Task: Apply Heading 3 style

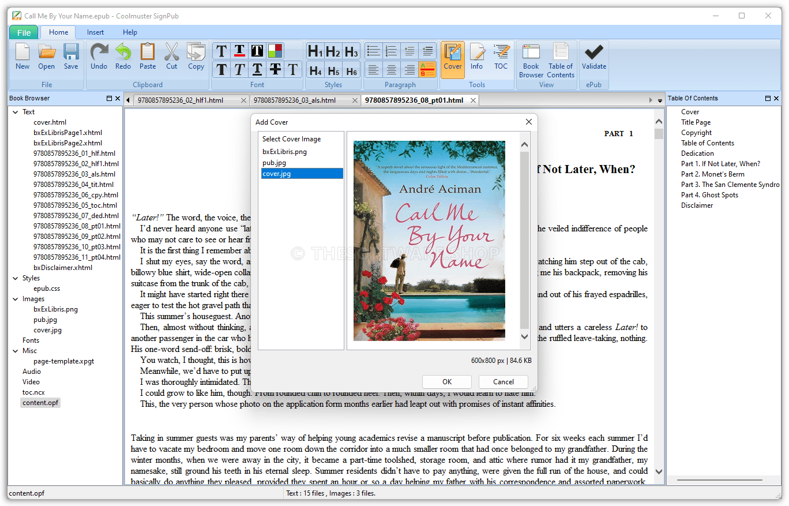Action: pyautogui.click(x=351, y=51)
